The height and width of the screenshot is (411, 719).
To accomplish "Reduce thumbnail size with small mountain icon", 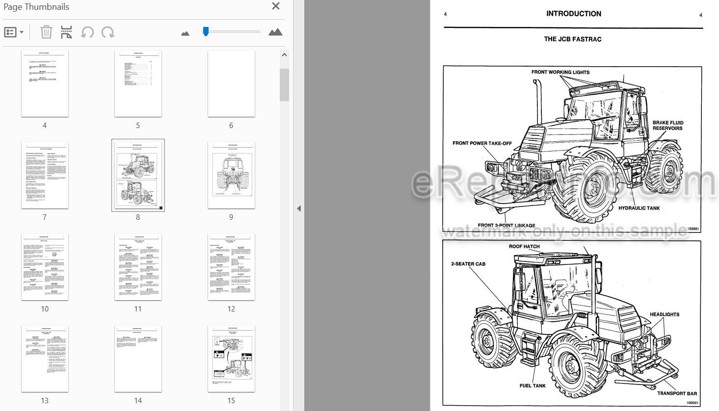I will coord(185,33).
